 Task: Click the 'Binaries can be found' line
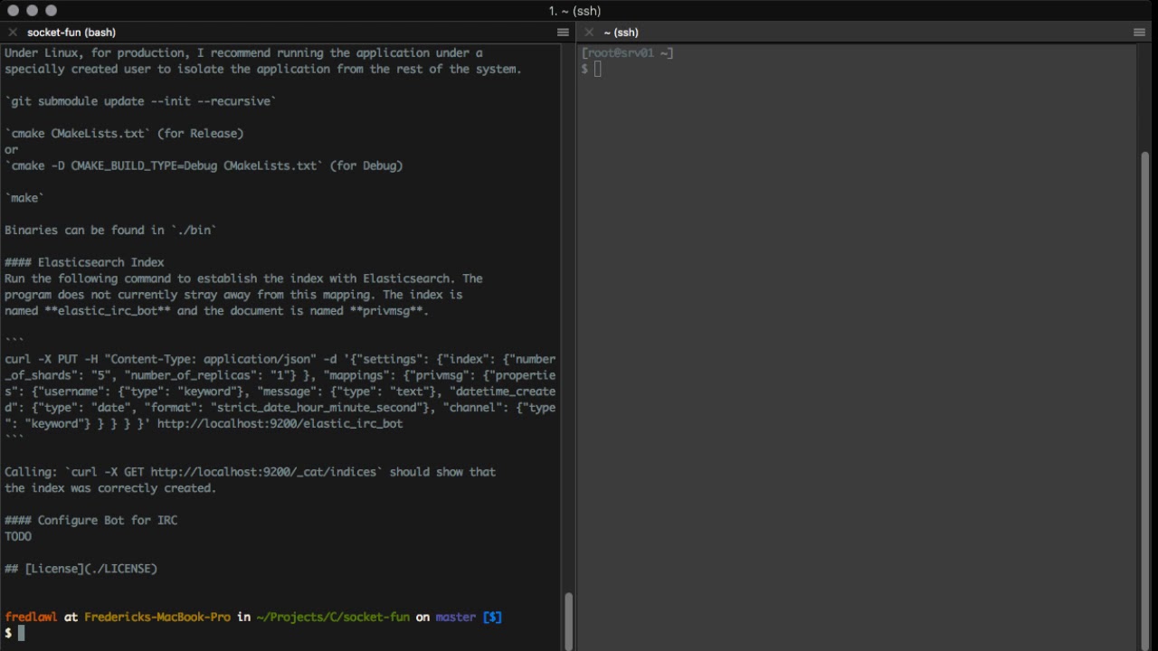tap(111, 230)
